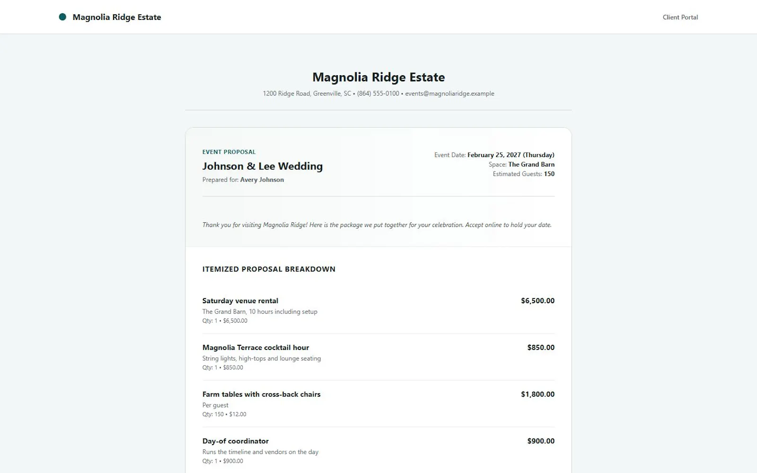The height and width of the screenshot is (473, 757).
Task: Select the Saturday venue rental item title
Action: [x=240, y=301]
